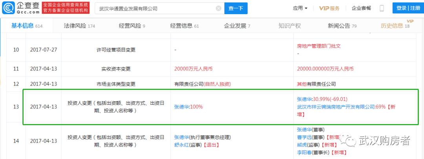Open 熊虎 (监事) link
This screenshot has height=159, width=424.
(302, 145)
